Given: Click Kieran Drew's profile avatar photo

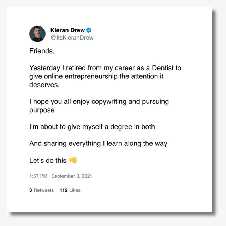Looking at the screenshot, I should coord(37,34).
